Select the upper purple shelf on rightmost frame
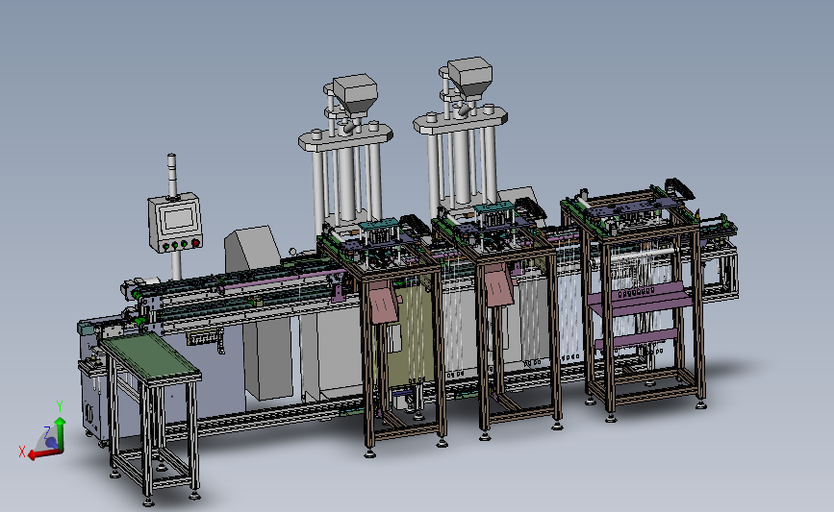This screenshot has height=512, width=834. pyautogui.click(x=641, y=300)
